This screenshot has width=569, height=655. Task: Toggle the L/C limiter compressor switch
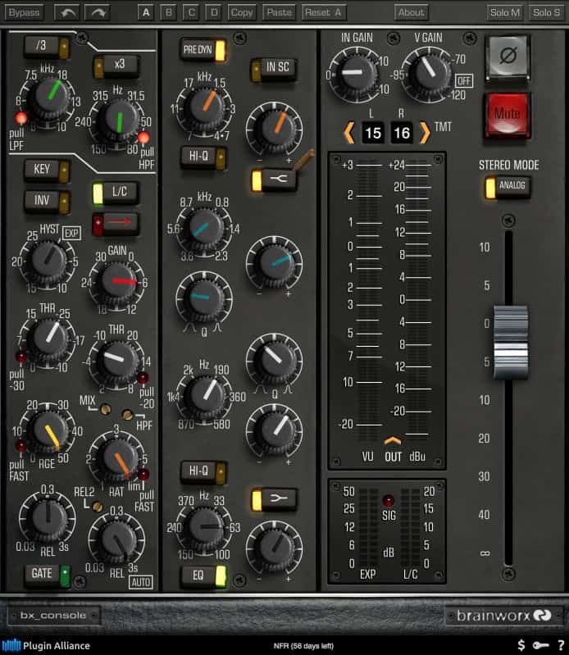(115, 193)
